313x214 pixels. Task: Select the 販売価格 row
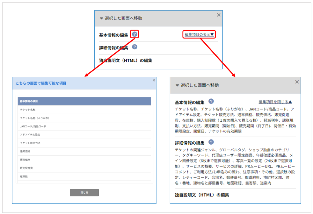pyautogui.click(x=84, y=160)
